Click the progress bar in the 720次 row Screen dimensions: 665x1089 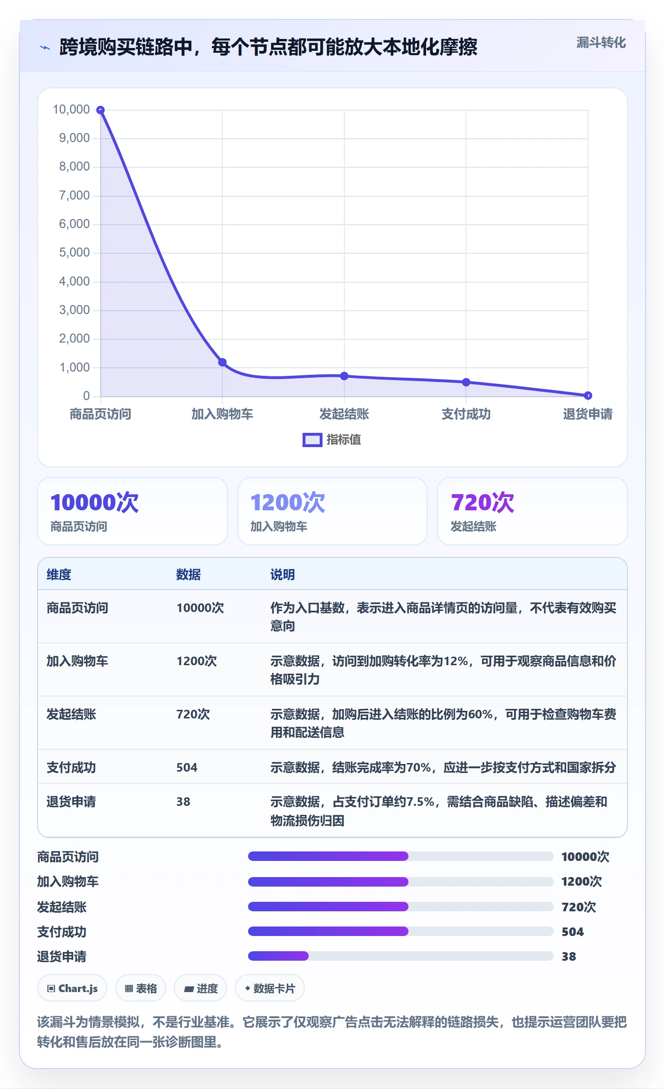401,907
